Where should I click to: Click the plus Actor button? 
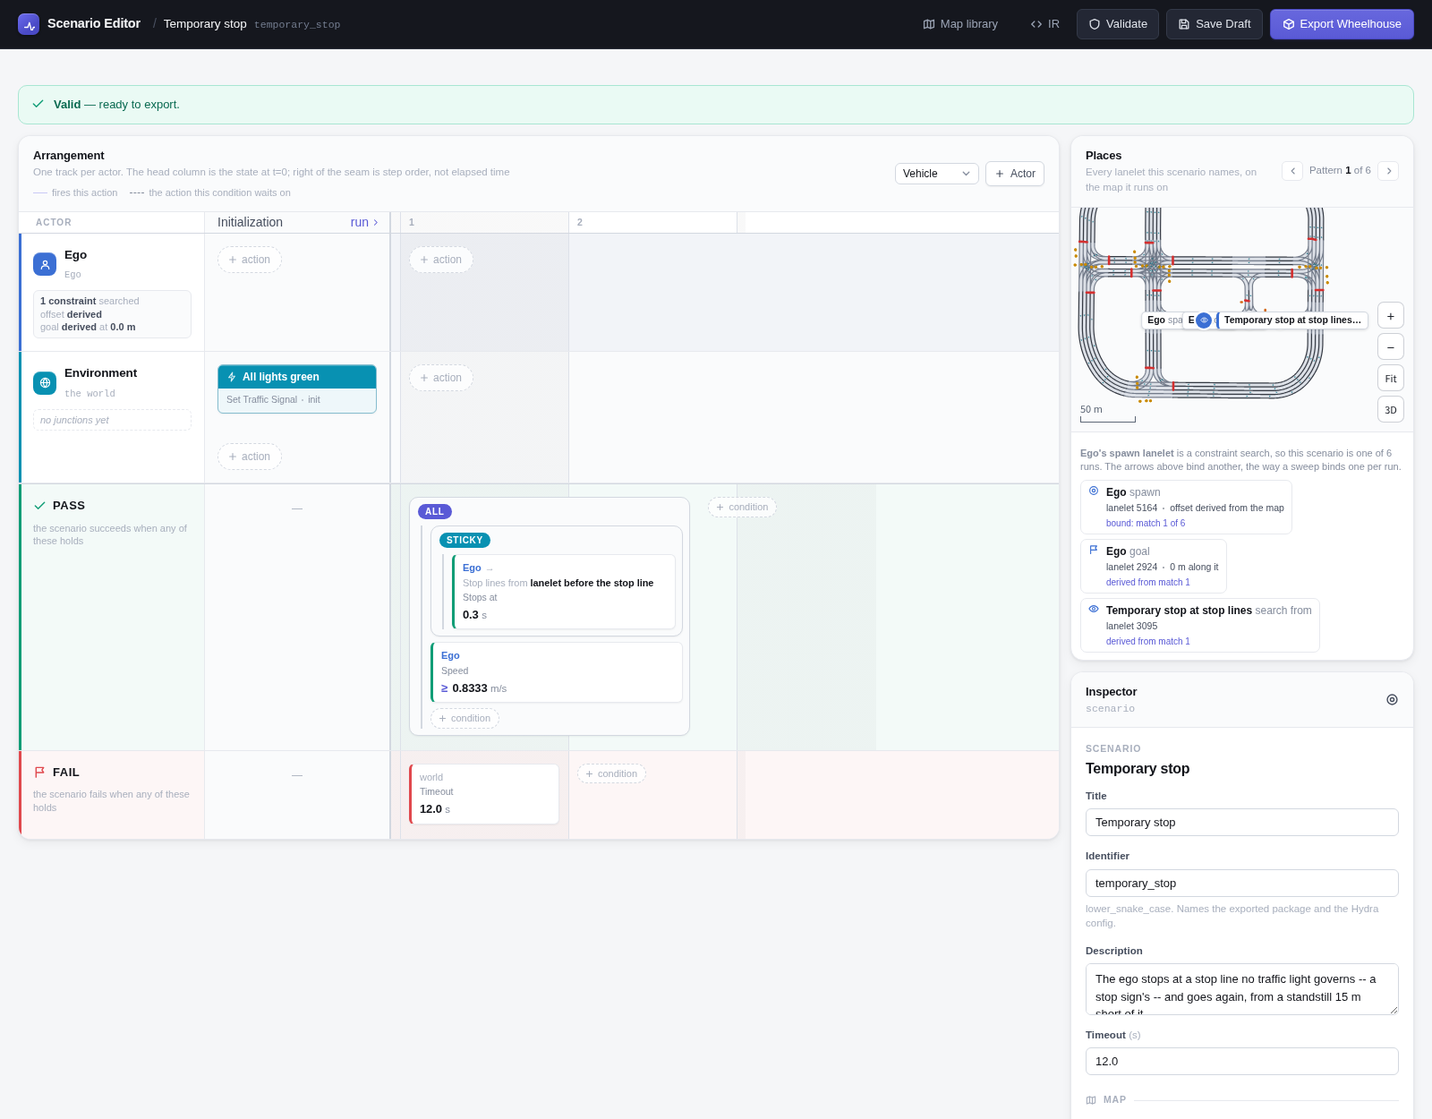1015,174
